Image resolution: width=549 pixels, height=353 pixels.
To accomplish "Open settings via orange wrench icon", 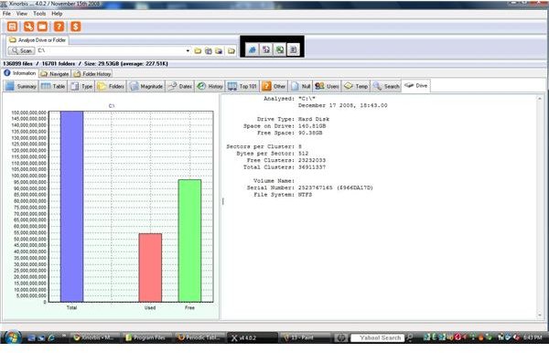I will click(28, 27).
